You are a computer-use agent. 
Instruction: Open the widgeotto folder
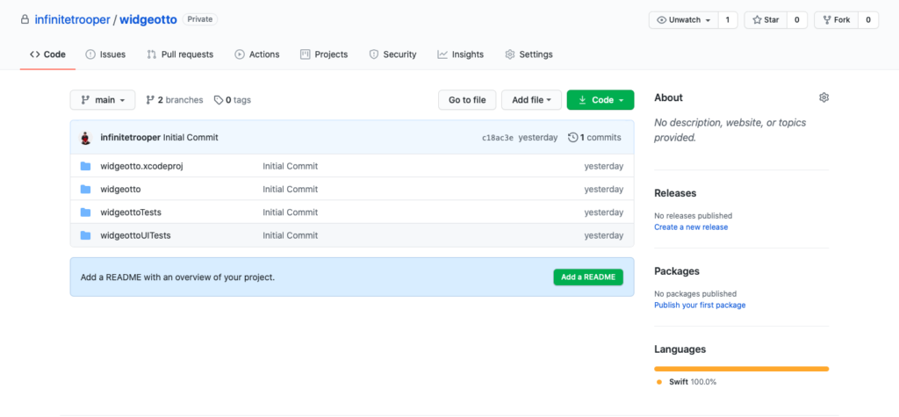click(x=120, y=190)
